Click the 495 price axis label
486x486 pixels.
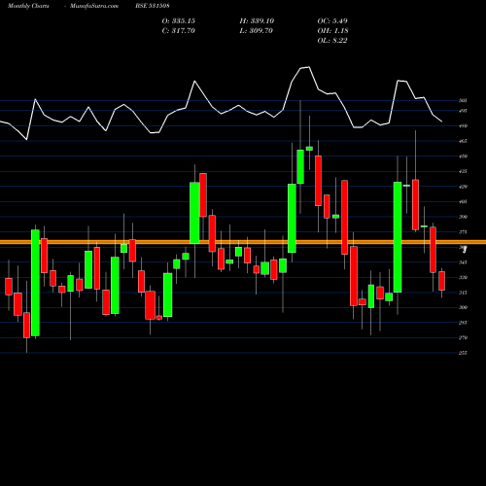click(x=463, y=111)
